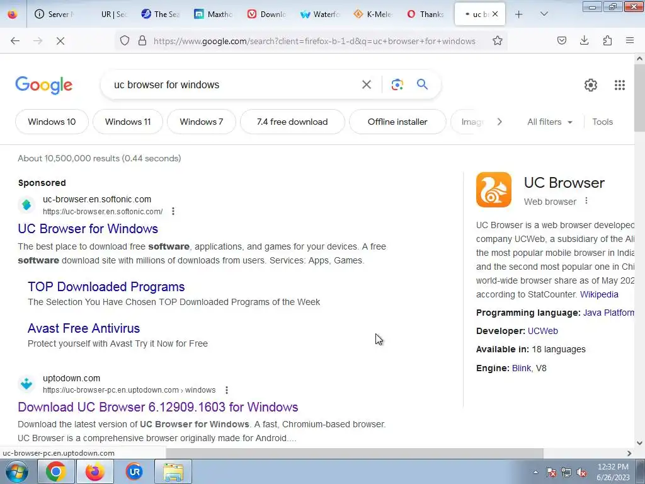Open Google quick settings gear
The height and width of the screenshot is (484, 645).
[x=591, y=85]
